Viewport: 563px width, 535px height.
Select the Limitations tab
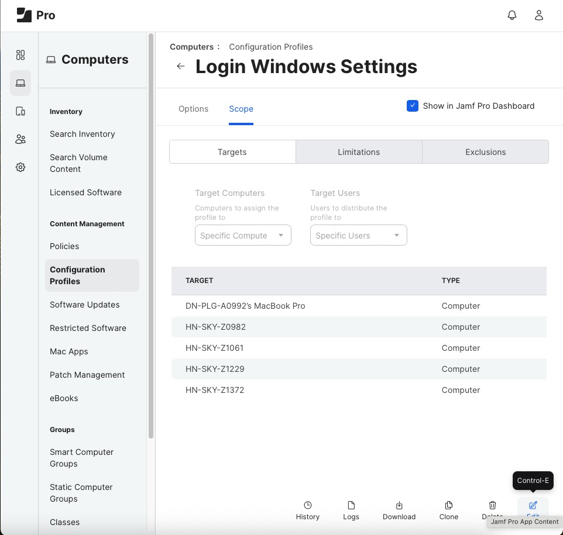tap(359, 152)
